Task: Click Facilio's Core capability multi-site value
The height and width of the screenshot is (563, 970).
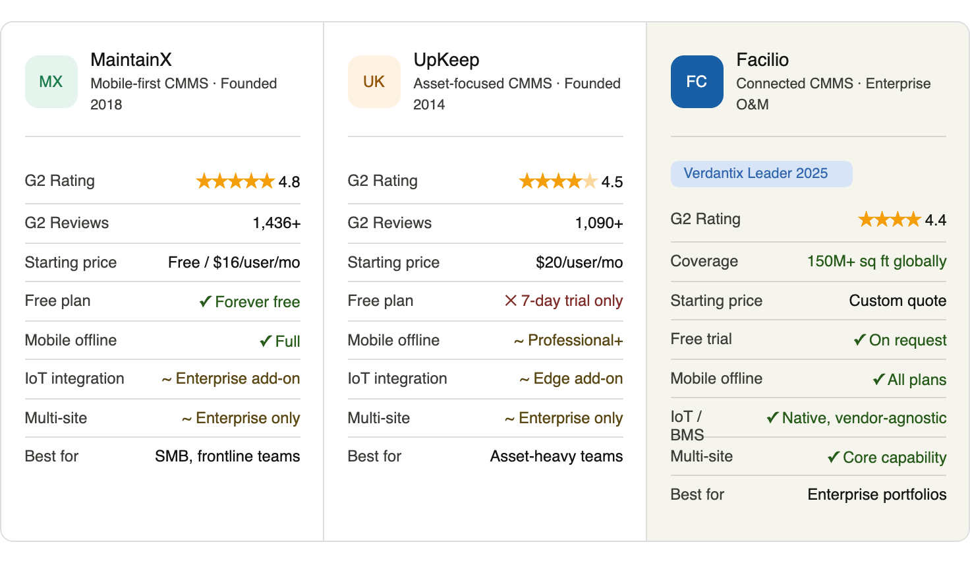Action: pyautogui.click(x=887, y=458)
